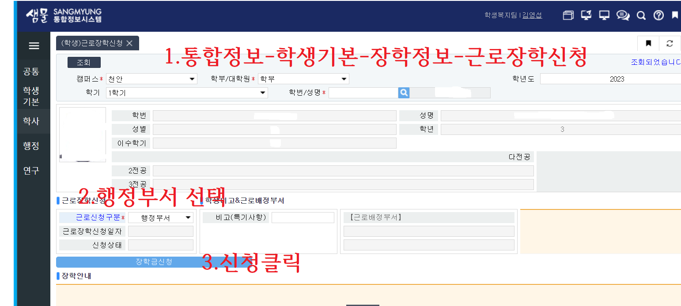Click the 조회 button
This screenshot has height=306, width=681.
tap(84, 63)
